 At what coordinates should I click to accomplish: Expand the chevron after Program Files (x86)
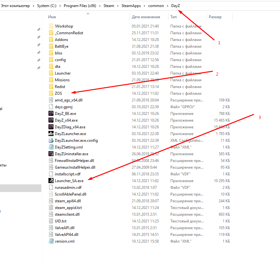pos(100,6)
